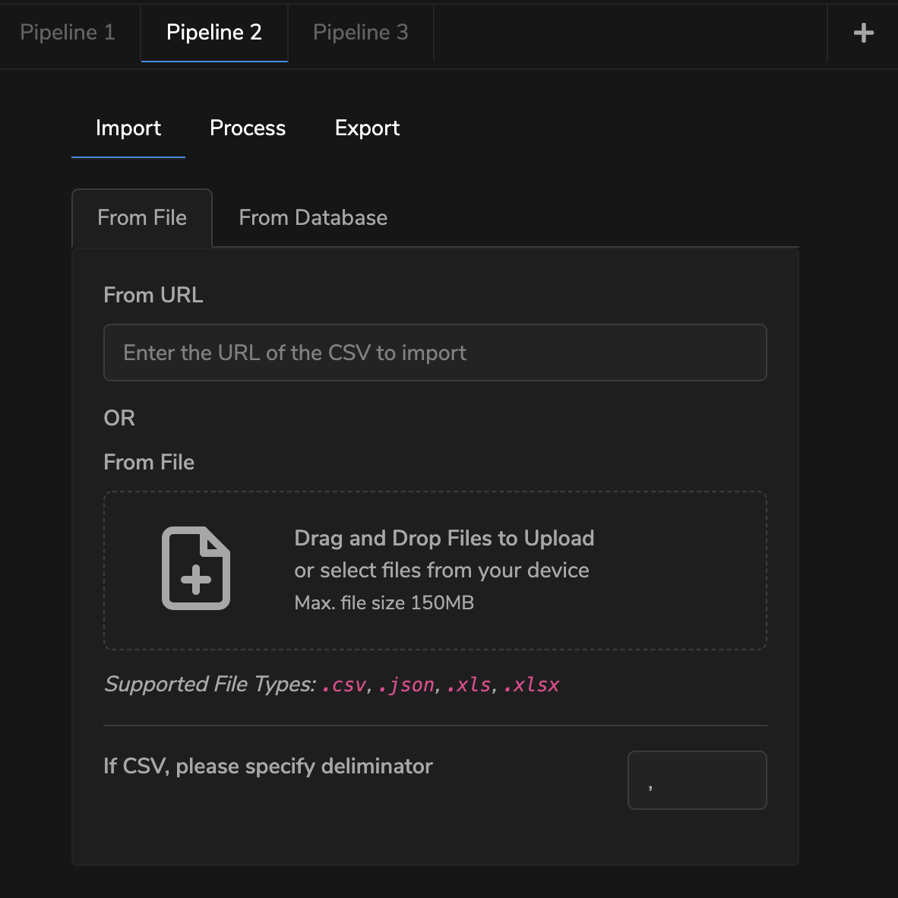Switch to the From Database tab
This screenshot has width=898, height=898.
click(312, 217)
